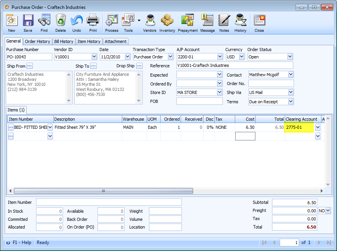Click the Process toolbar icon
Screen dimensions: 337x251
pyautogui.click(x=112, y=23)
